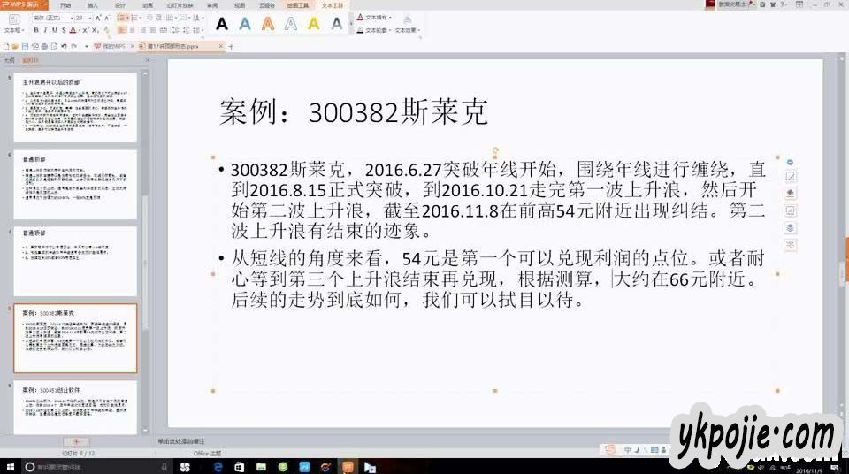The height and width of the screenshot is (474, 849).
Task: Open the Windows Start menu
Action: (11, 466)
